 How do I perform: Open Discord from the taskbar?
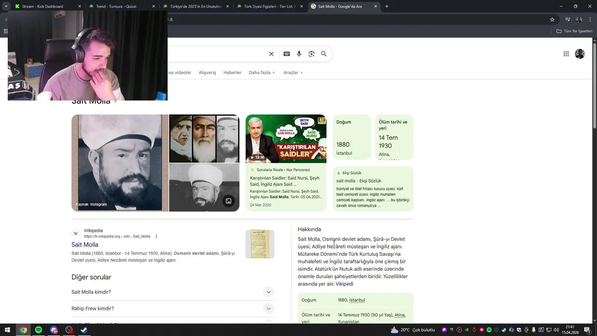(x=54, y=330)
